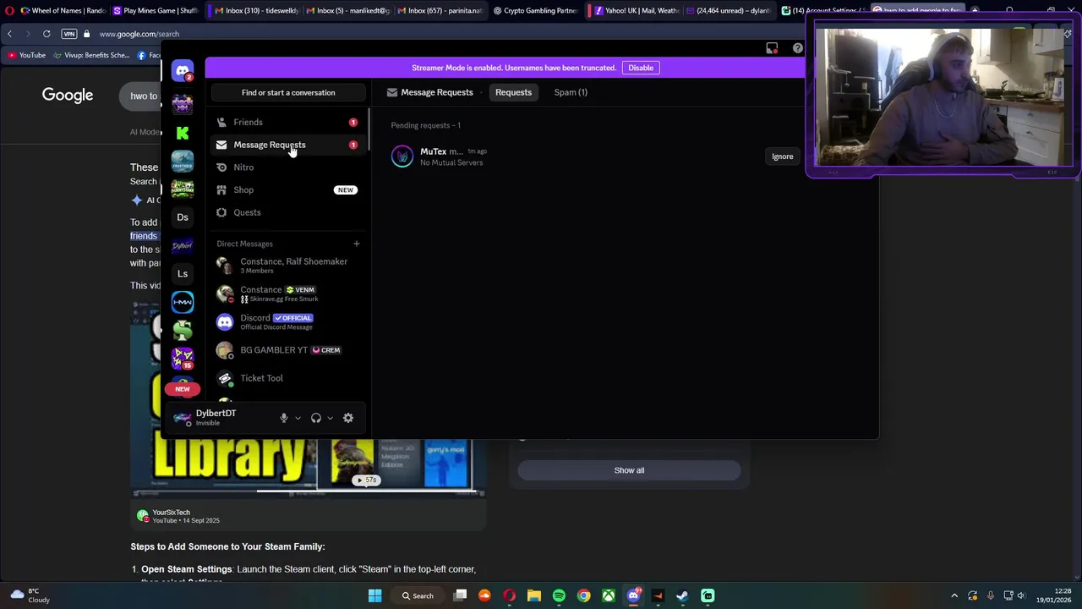Open Discord User Settings gear

(348, 418)
